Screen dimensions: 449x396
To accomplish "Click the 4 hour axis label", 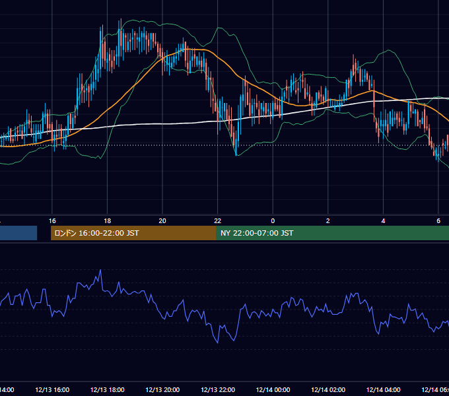I will click(x=383, y=221).
